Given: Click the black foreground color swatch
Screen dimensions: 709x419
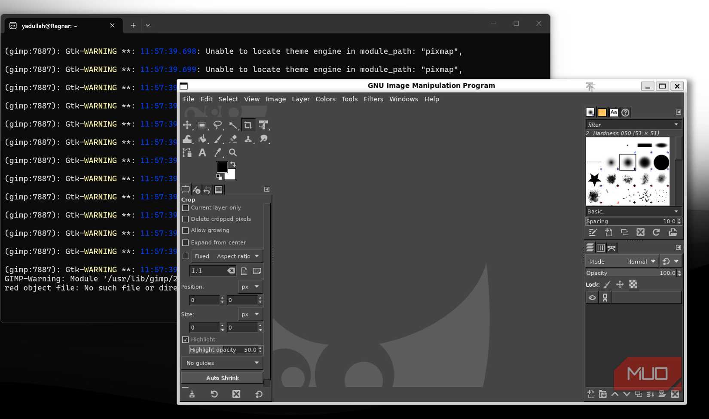Looking at the screenshot, I should point(222,167).
